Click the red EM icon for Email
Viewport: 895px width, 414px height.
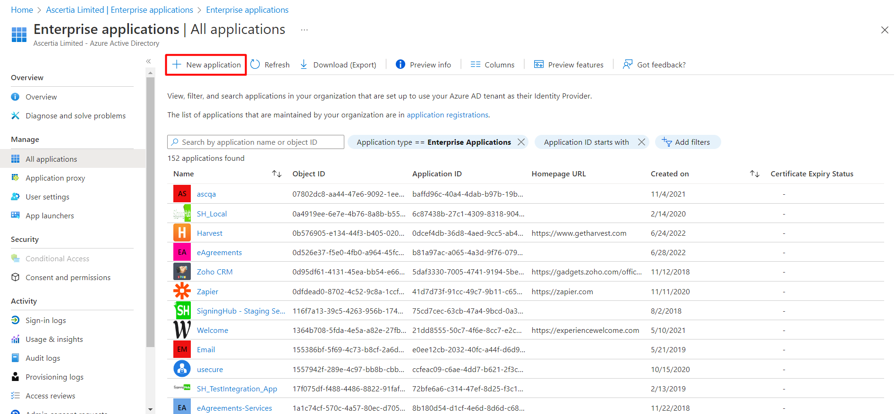coord(182,349)
